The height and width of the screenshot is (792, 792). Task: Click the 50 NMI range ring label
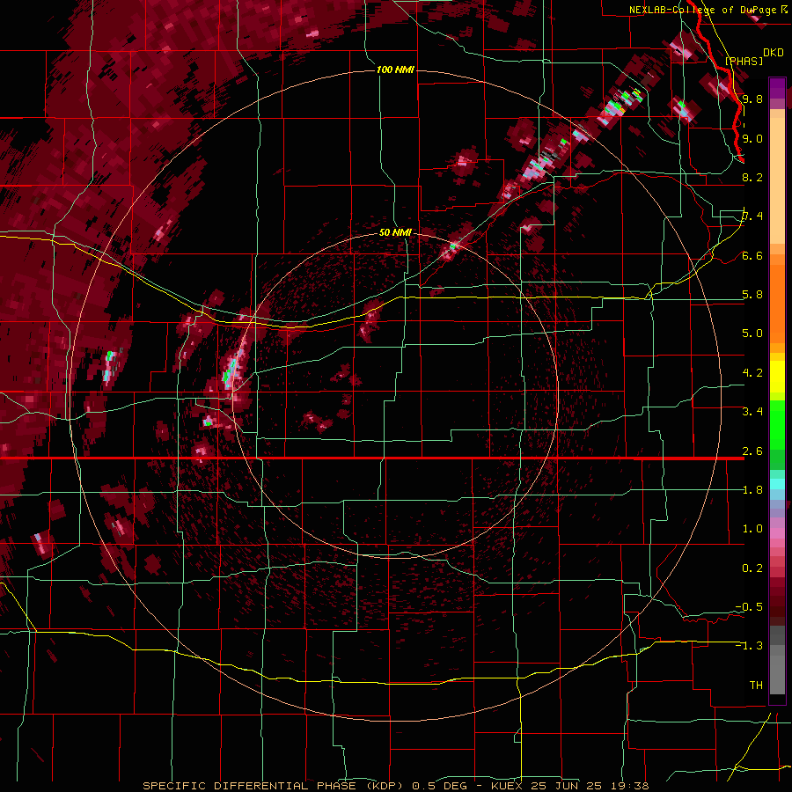pos(395,232)
